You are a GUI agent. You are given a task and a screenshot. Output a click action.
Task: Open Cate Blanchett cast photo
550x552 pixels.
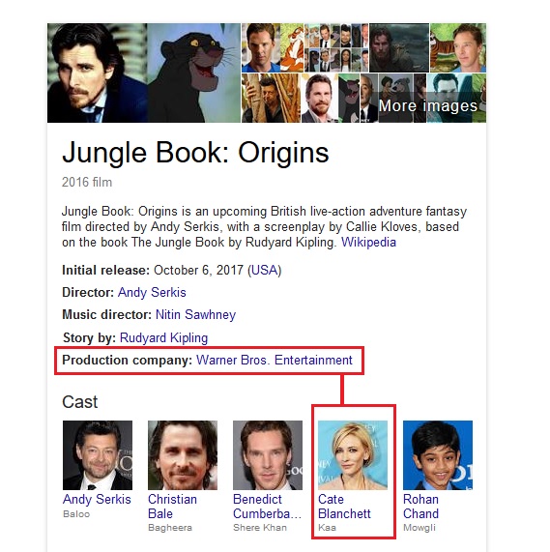coord(353,455)
